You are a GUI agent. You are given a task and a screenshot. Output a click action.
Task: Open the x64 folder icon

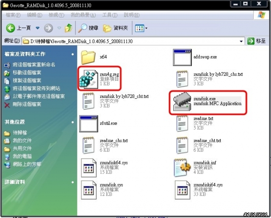click(x=88, y=57)
